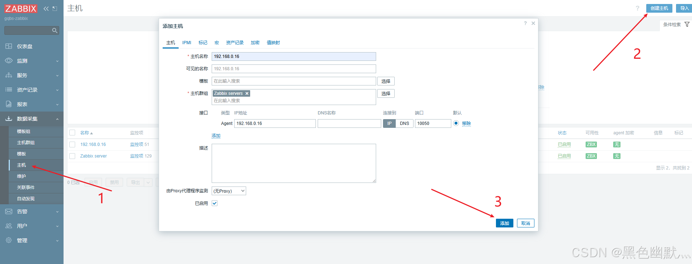The height and width of the screenshot is (264, 692).
Task: Click 选择 button next to 模板
Action: (x=386, y=81)
